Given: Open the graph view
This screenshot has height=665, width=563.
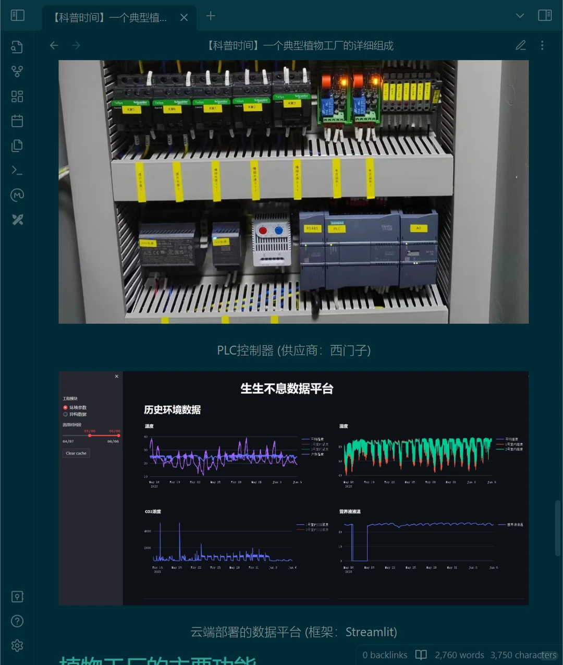Looking at the screenshot, I should click(x=17, y=71).
